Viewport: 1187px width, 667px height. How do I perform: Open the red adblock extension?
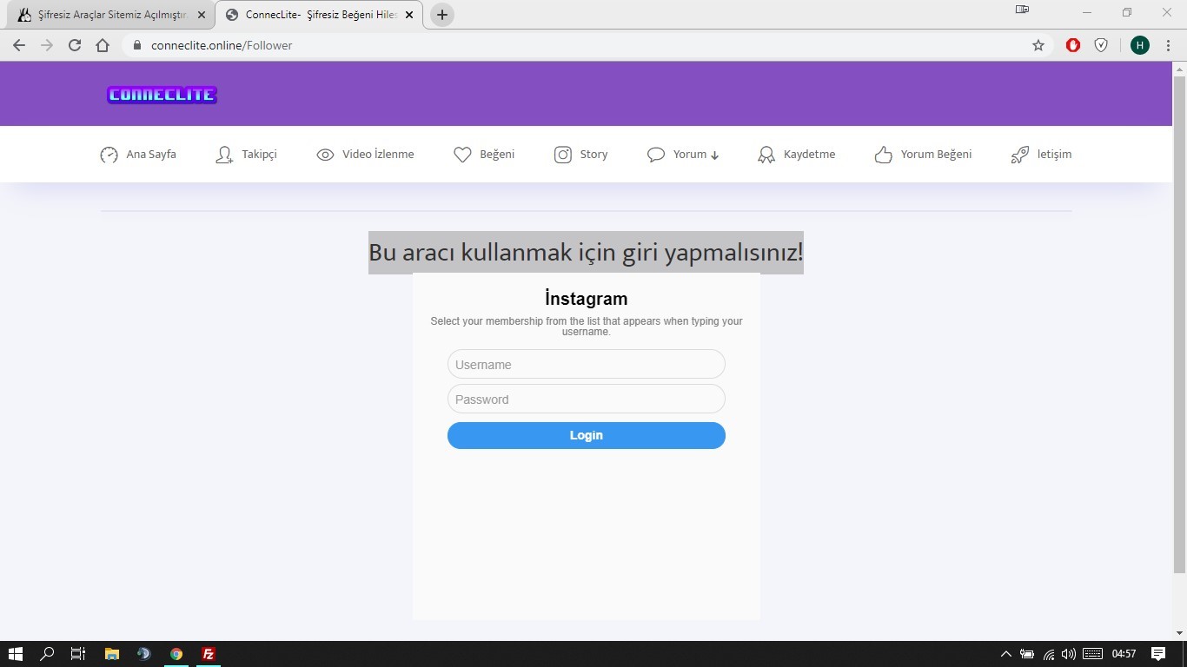tap(1073, 45)
